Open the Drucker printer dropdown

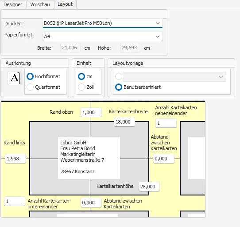tap(103, 23)
